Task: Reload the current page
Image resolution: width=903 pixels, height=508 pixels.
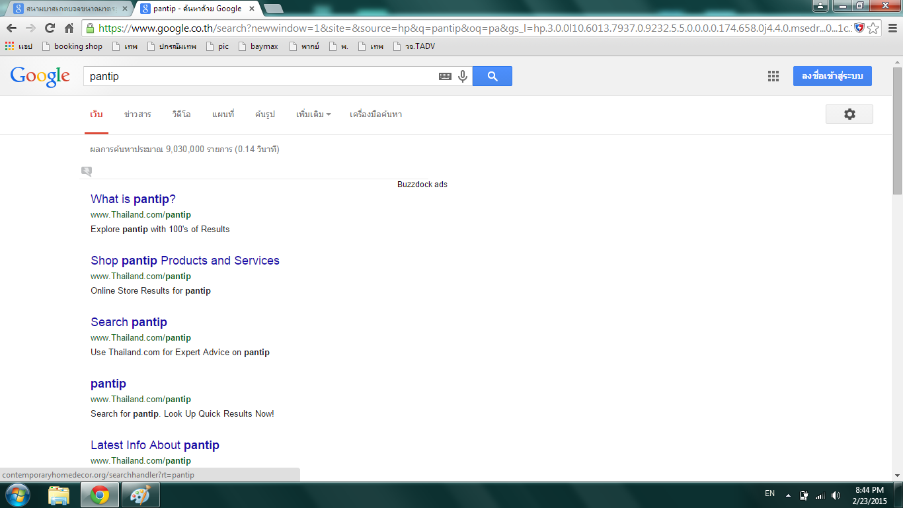Action: point(50,28)
